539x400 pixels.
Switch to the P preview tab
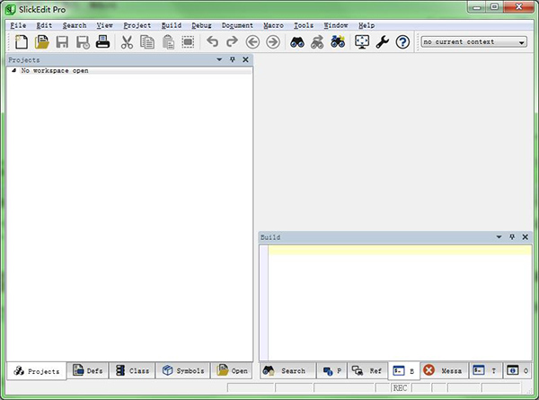[332, 370]
